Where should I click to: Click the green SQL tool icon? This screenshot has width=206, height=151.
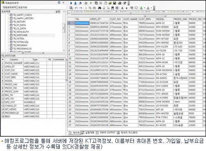tap(141, 8)
